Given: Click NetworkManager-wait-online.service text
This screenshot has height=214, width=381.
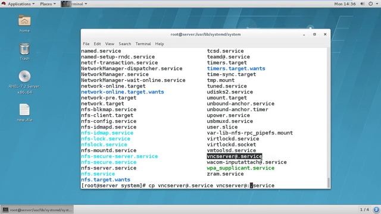Looking at the screenshot, I should tap(133, 80).
